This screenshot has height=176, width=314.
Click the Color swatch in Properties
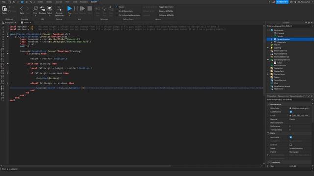290,116
